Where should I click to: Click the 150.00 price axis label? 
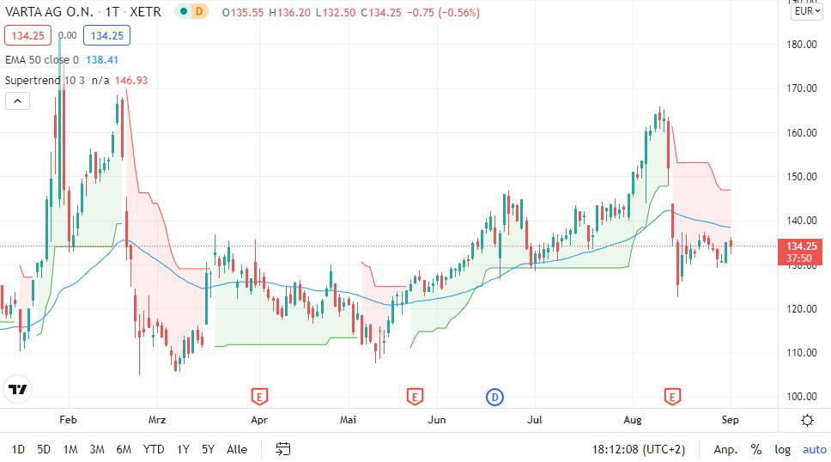(x=801, y=177)
